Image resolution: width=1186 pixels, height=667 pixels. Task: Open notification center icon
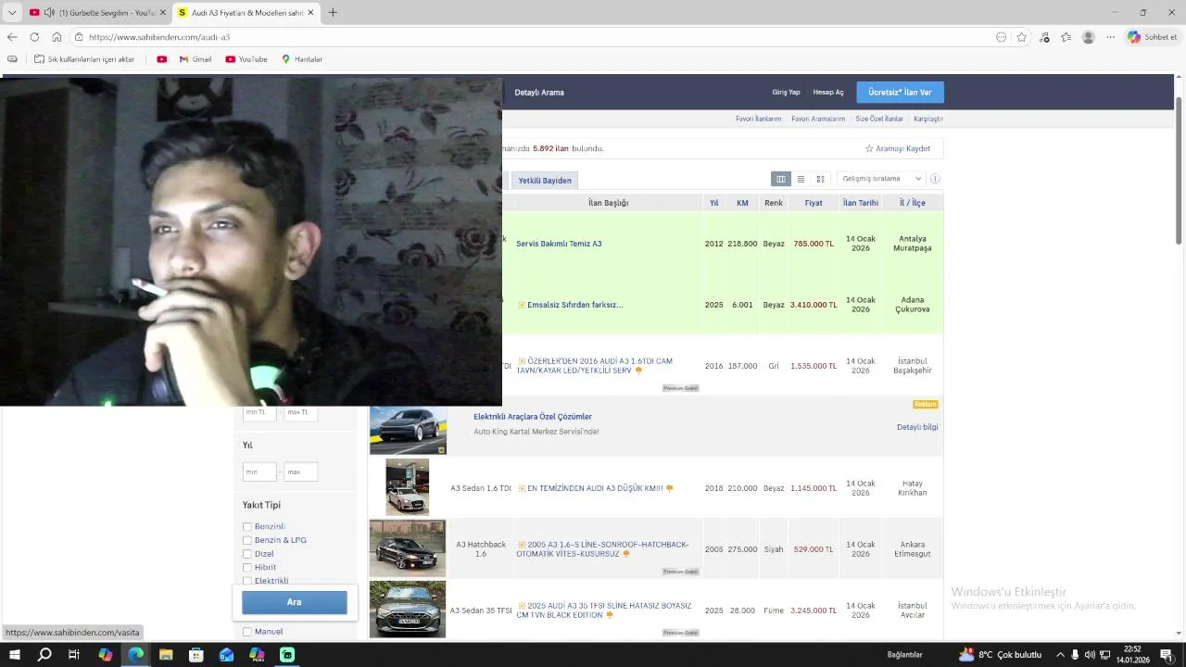[1167, 655]
